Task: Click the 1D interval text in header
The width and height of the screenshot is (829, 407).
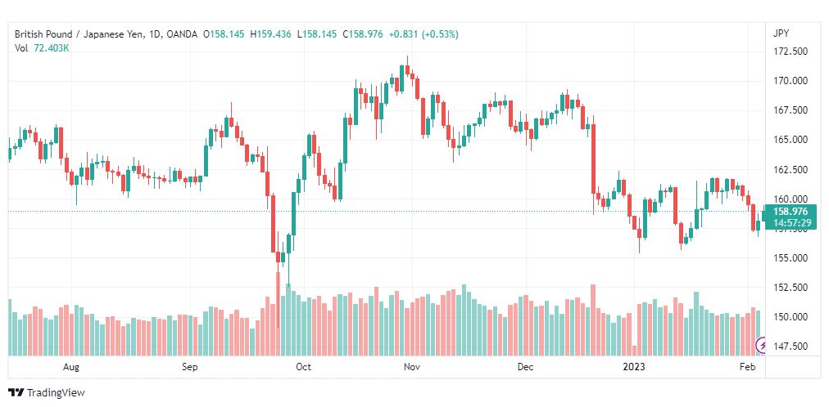Action: tap(156, 34)
